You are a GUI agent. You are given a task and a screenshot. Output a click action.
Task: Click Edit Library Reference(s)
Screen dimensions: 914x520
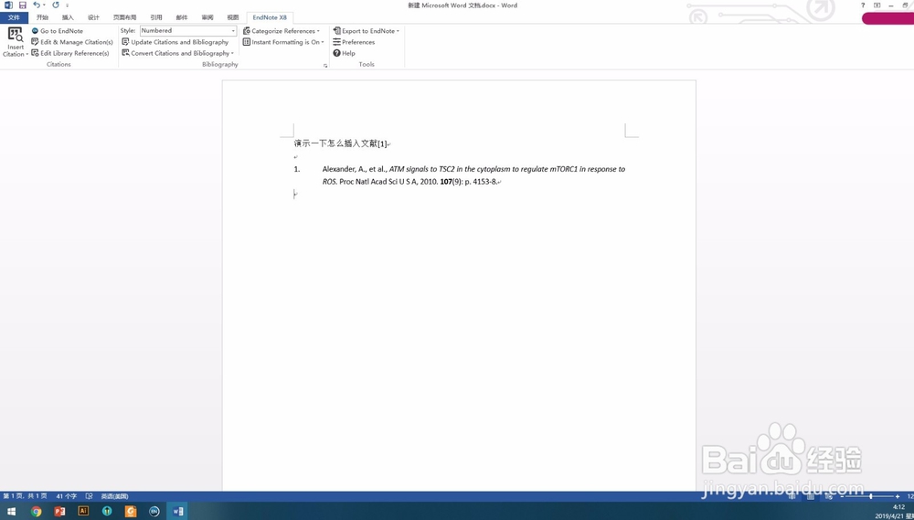click(70, 53)
